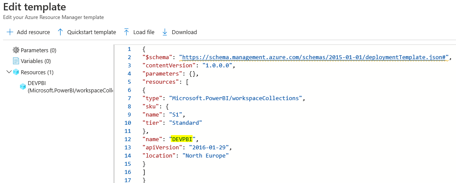Click the Edit template page title
Screen dimensions: 456x183
tap(34, 7)
